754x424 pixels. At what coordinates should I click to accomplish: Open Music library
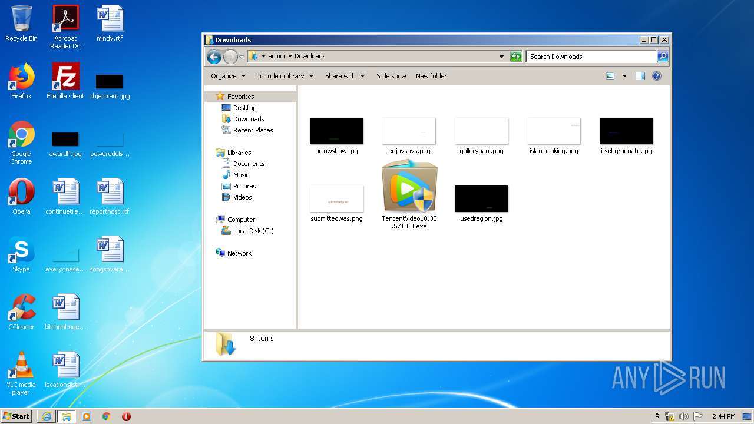click(x=241, y=175)
